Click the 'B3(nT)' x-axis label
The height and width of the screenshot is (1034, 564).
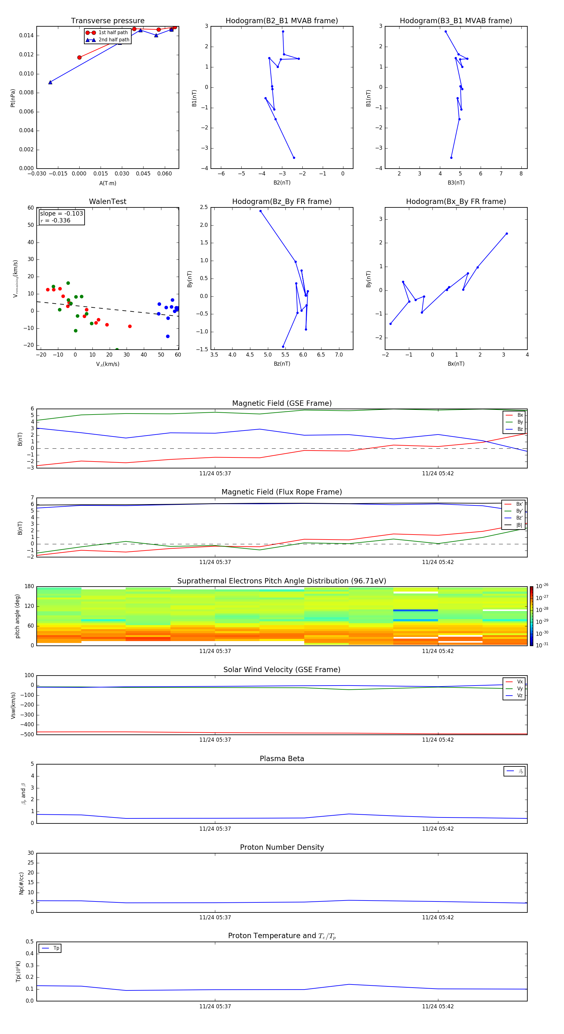pyautogui.click(x=456, y=183)
